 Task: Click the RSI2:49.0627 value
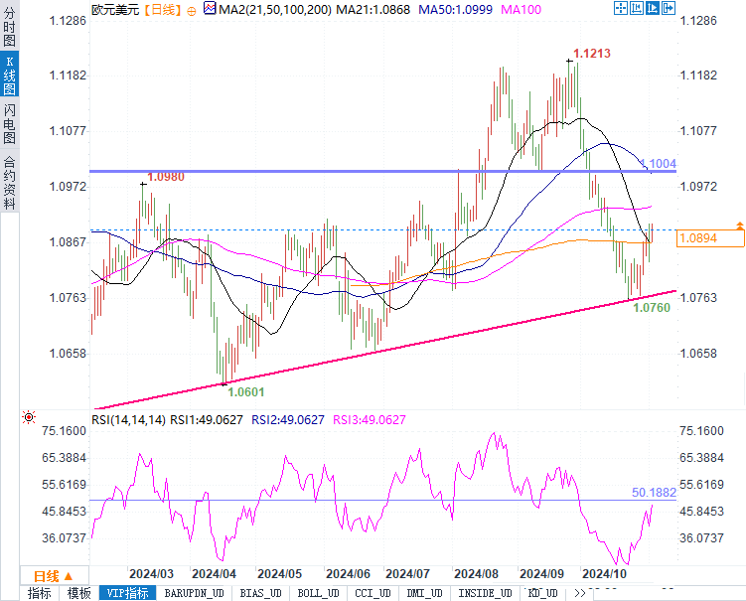click(x=288, y=419)
